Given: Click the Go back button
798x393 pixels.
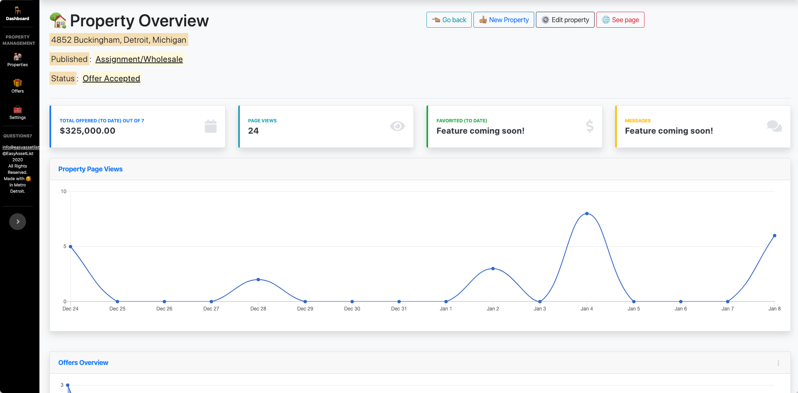Looking at the screenshot, I should point(449,20).
